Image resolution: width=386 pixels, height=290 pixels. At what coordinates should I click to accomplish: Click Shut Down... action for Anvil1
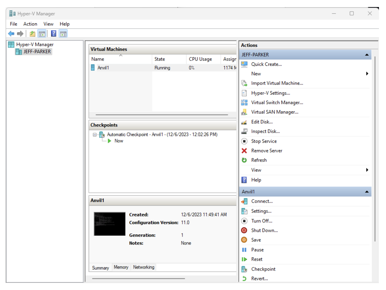pyautogui.click(x=264, y=231)
